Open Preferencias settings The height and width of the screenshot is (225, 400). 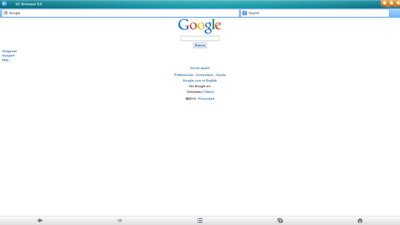(x=183, y=75)
